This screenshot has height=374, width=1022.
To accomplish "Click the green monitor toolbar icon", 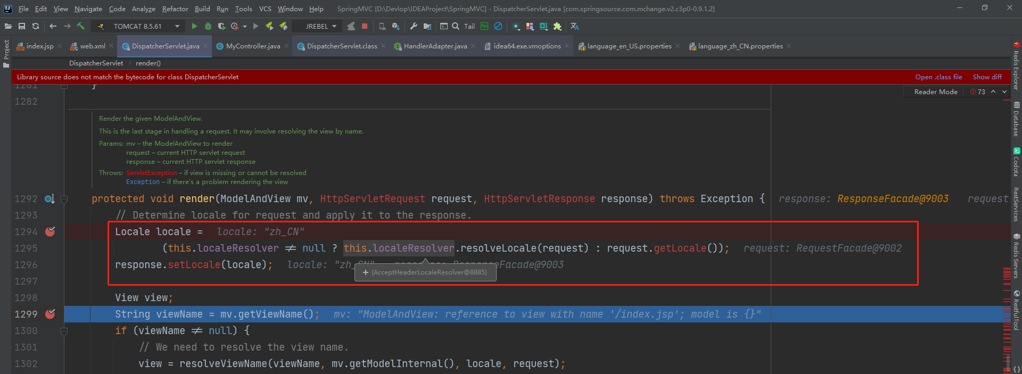I will (x=484, y=26).
